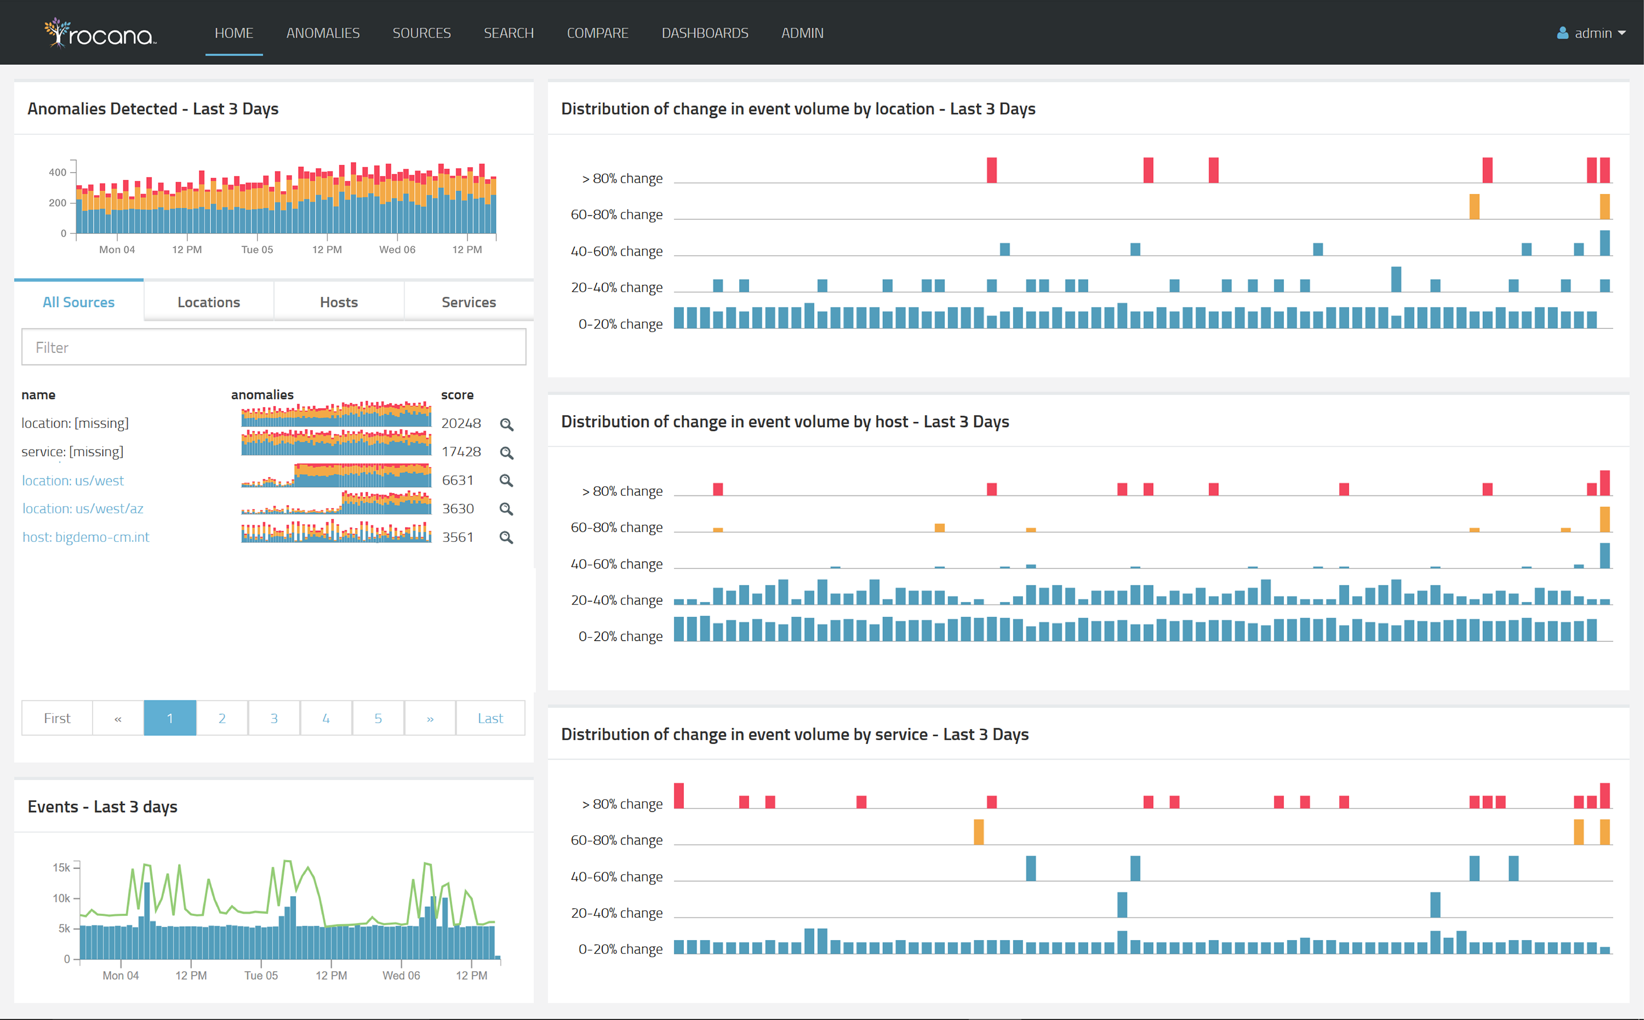Jump to the Last page

pyautogui.click(x=490, y=719)
